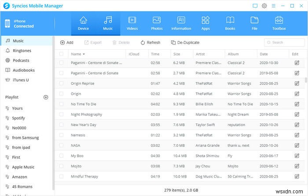Click the Export button
Viewport: 308px width, 196px height.
coord(93,43)
